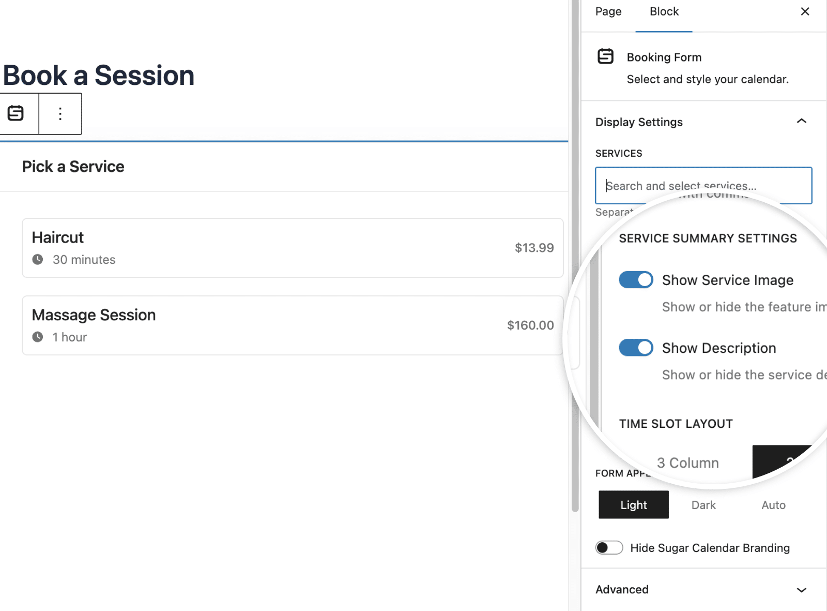Viewport: 827px width, 611px height.
Task: Select the Block tab
Action: coord(664,11)
